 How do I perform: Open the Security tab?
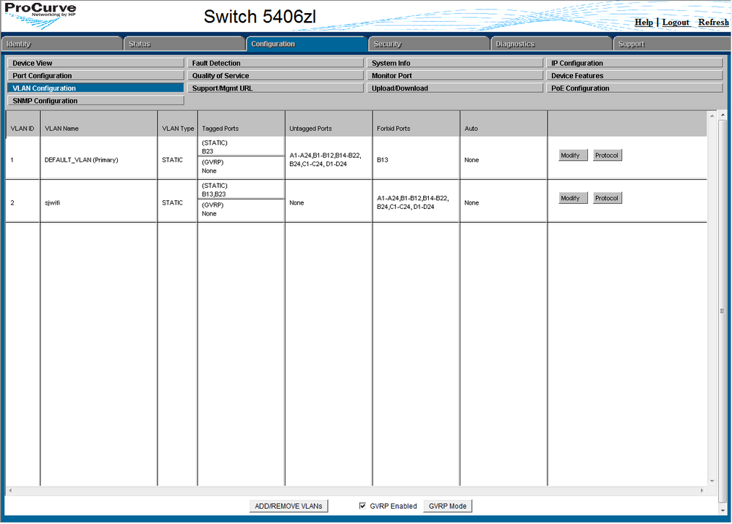[428, 44]
